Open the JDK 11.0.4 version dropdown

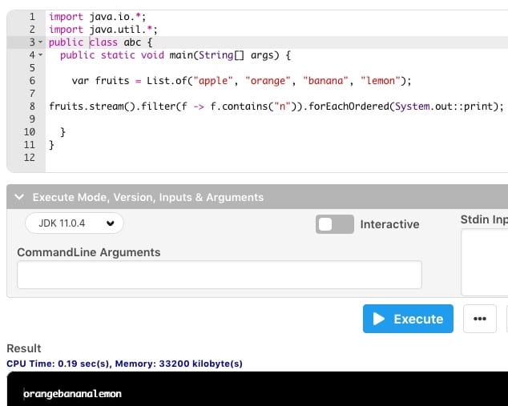coord(74,223)
